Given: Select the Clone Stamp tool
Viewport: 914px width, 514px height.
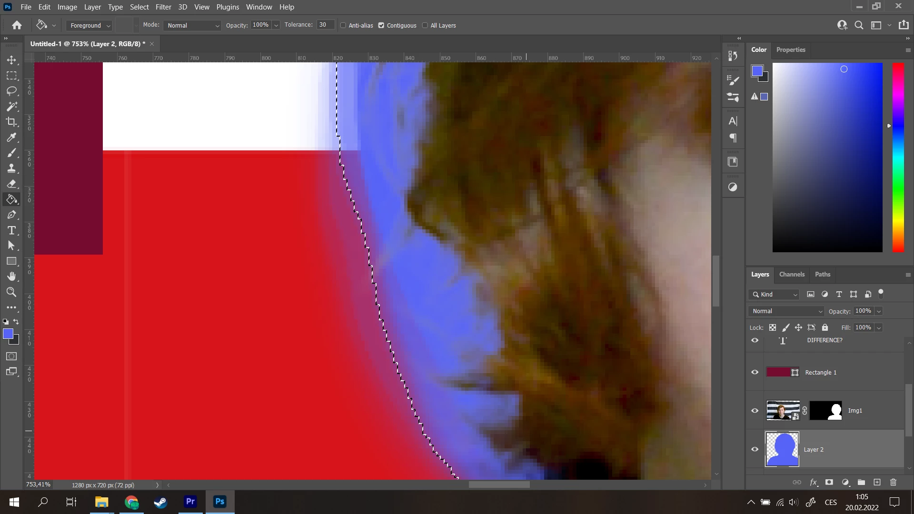Looking at the screenshot, I should [x=11, y=168].
